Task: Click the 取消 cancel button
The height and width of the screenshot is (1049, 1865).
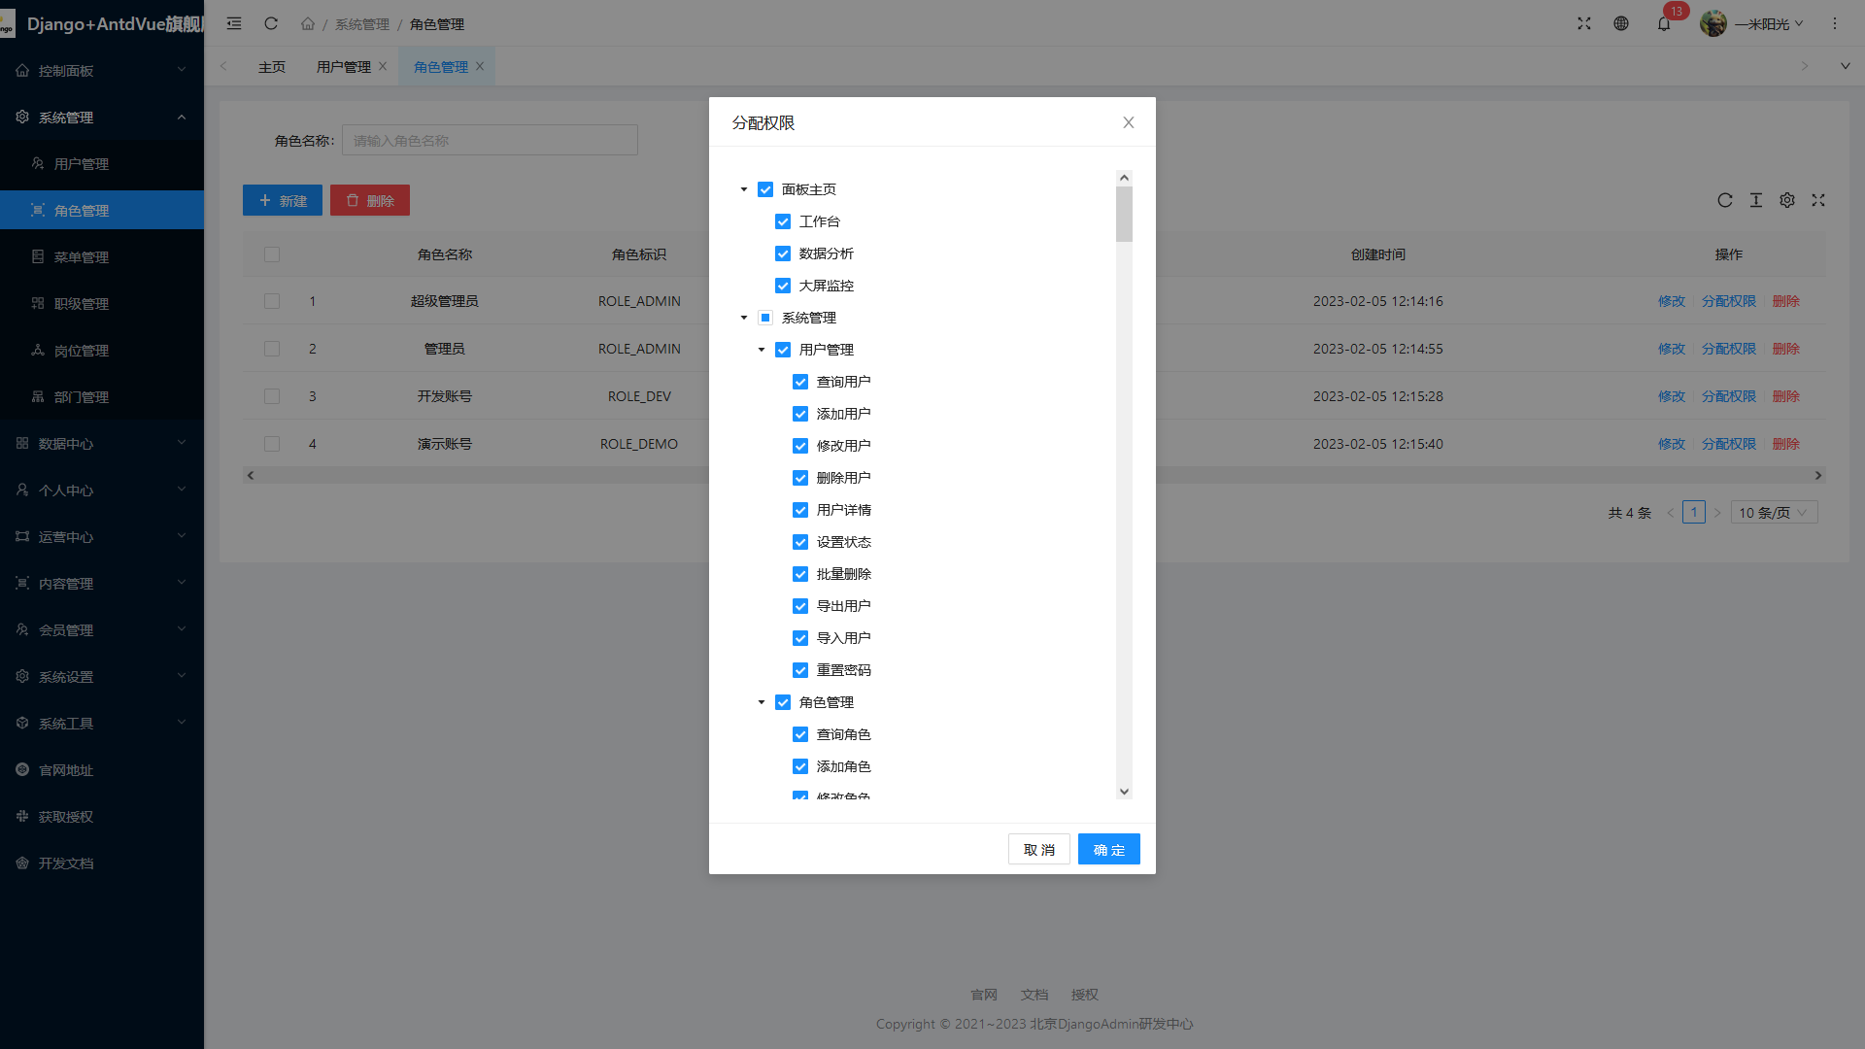Action: click(1038, 850)
